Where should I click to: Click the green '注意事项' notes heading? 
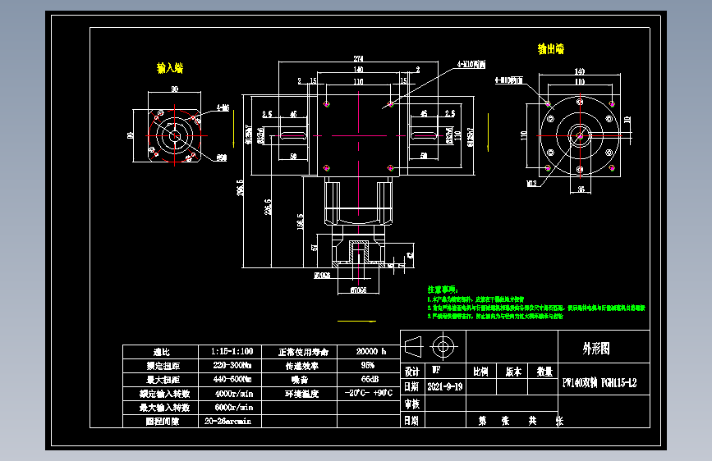(x=443, y=290)
